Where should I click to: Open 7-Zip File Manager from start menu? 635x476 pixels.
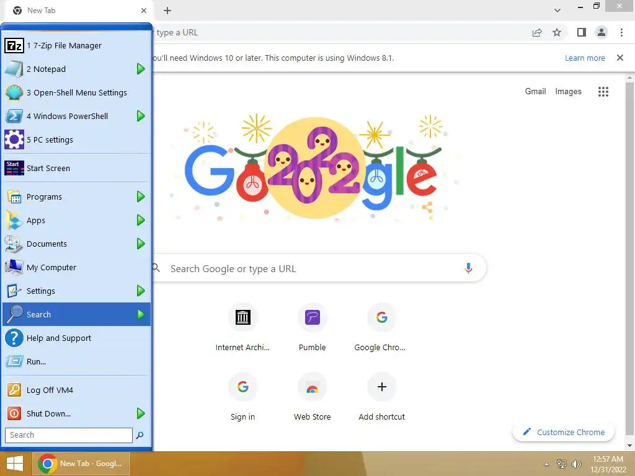(76, 45)
